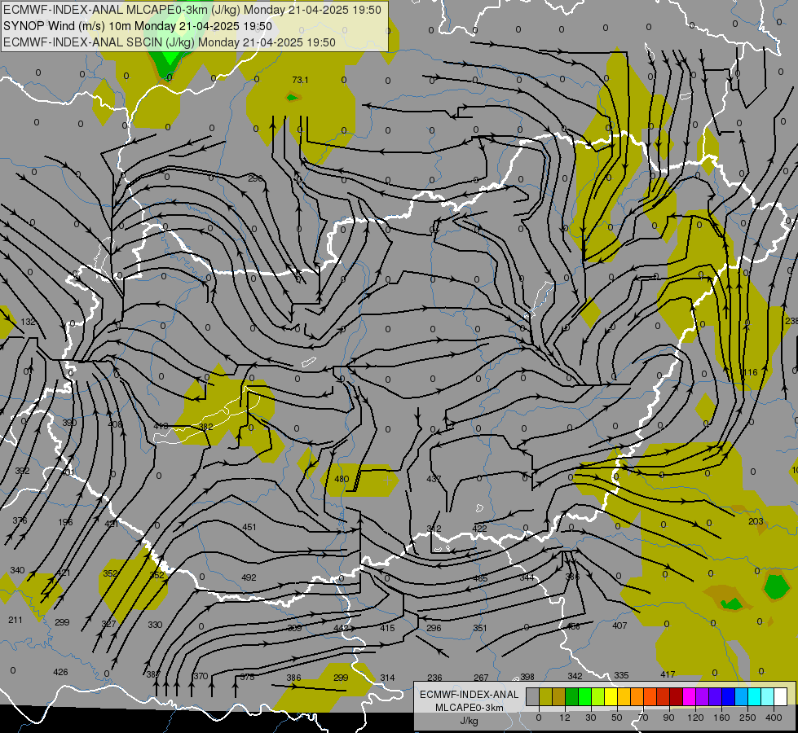Click the 386 value on the map

click(293, 678)
